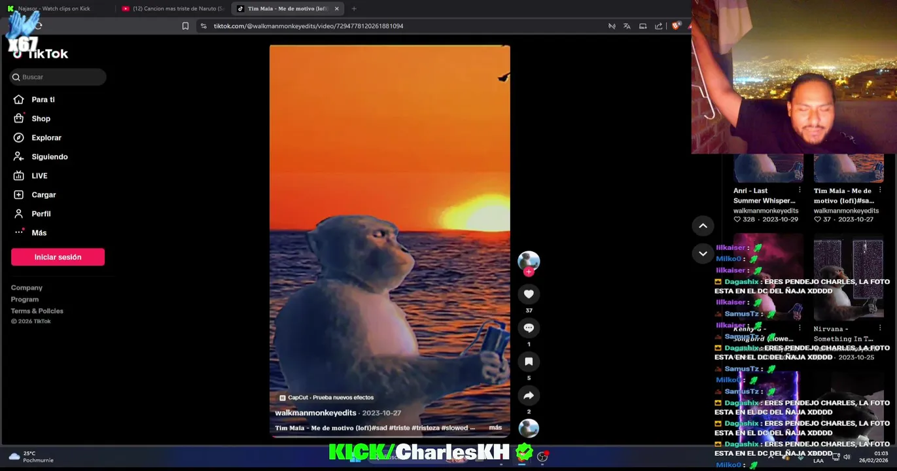Click the TikTok logo
This screenshot has height=471, width=897.
41,54
